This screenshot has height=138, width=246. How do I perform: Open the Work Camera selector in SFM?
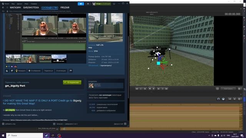[228, 89]
